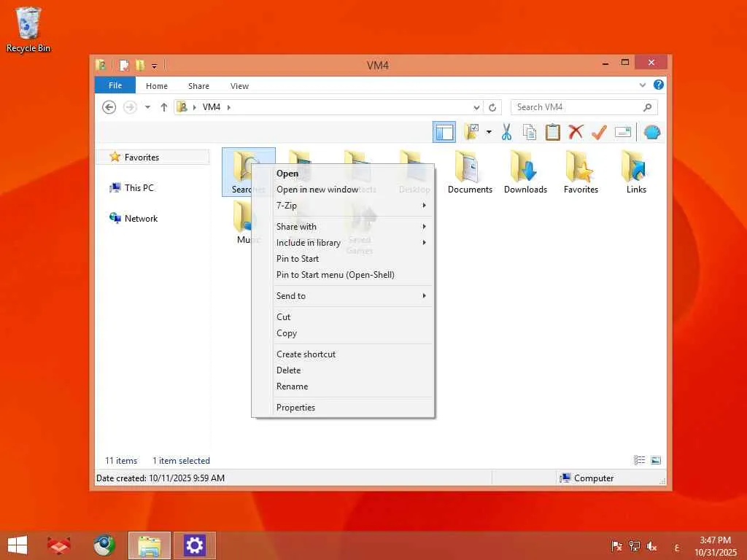This screenshot has width=747, height=560.
Task: Click the search magnifier icon
Action: 647,107
